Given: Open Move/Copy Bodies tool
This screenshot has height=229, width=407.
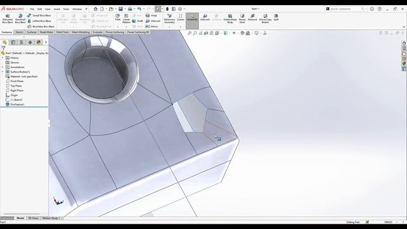Looking at the screenshot, I should [265, 18].
